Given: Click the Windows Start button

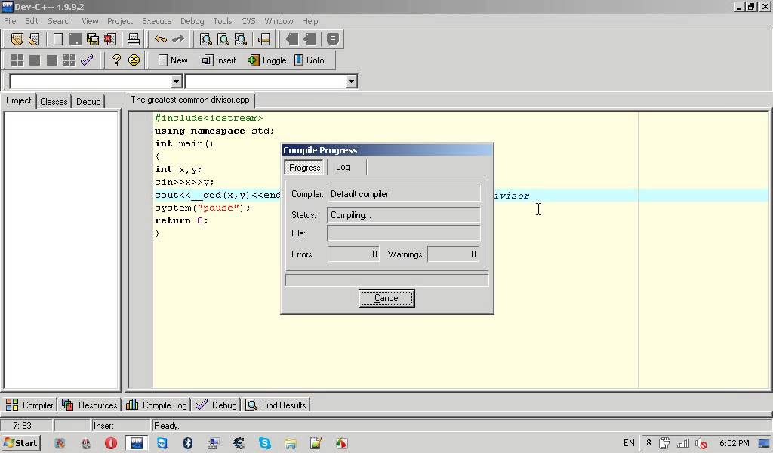Looking at the screenshot, I should click(20, 443).
